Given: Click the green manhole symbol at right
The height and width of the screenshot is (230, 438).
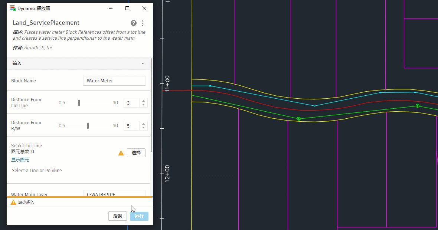Looking at the screenshot, I should pyautogui.click(x=417, y=106).
